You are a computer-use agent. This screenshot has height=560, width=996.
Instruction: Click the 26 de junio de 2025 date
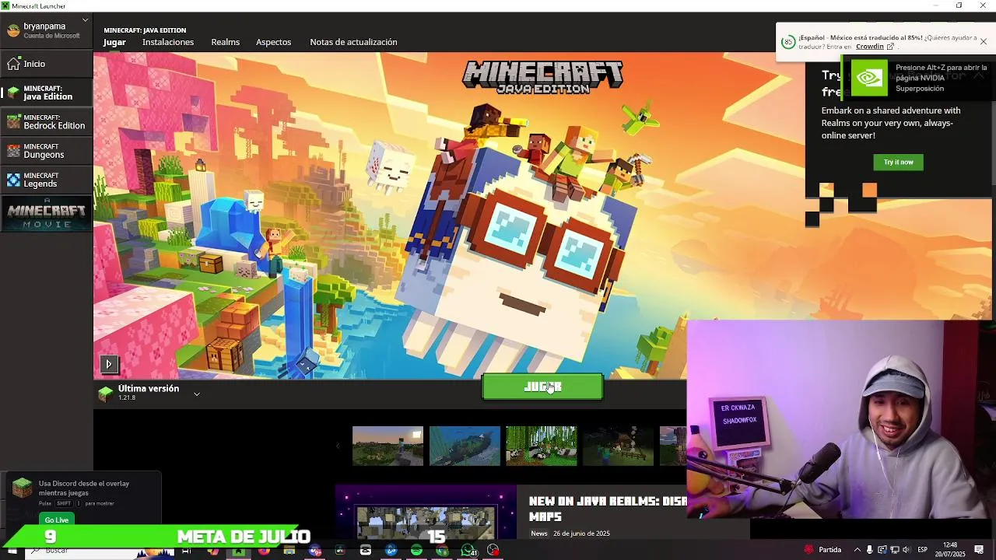[x=581, y=534]
